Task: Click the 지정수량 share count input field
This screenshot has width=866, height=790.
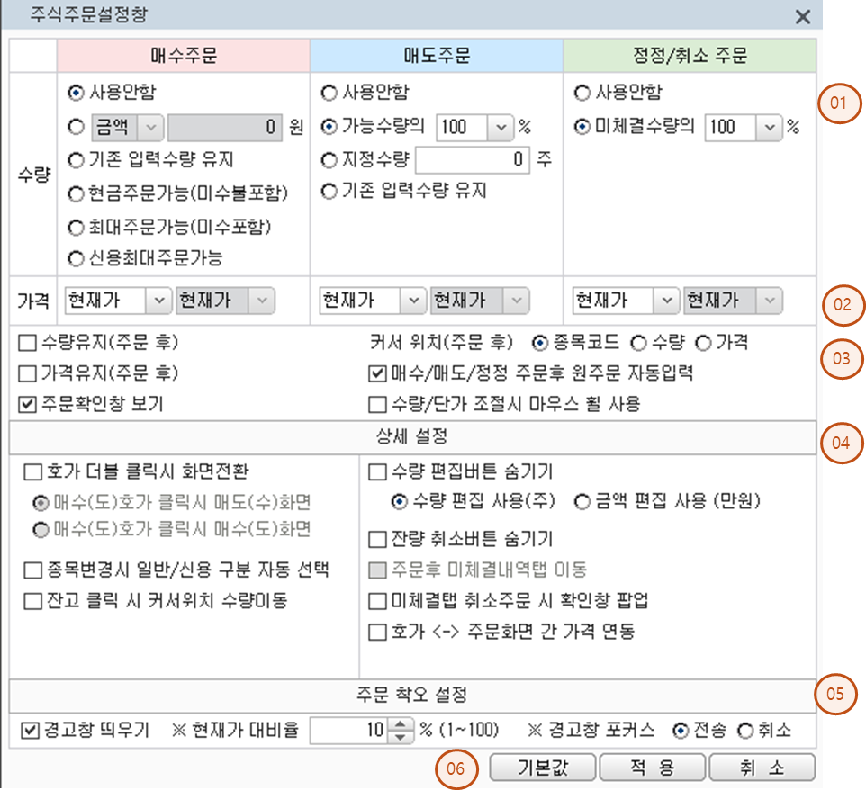Action: pos(473,160)
